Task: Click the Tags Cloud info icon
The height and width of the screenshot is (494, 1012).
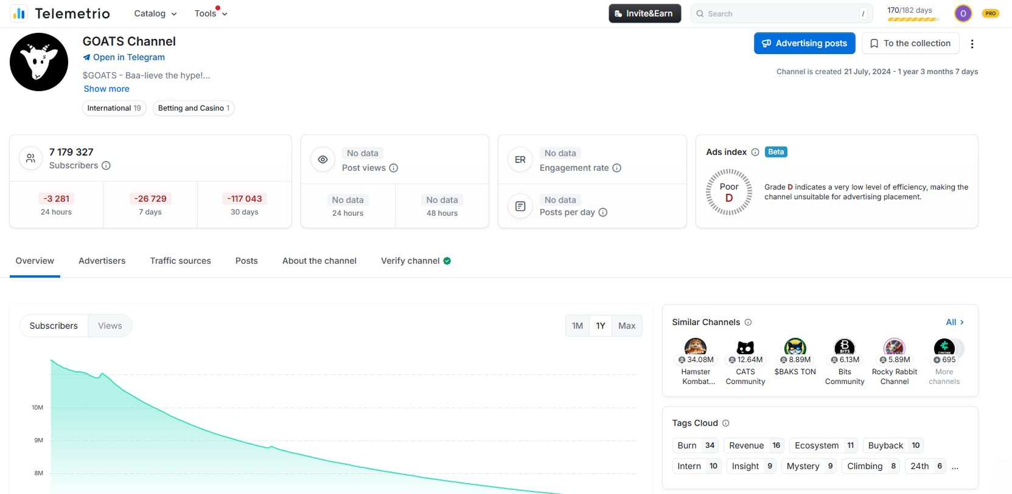Action: click(725, 423)
